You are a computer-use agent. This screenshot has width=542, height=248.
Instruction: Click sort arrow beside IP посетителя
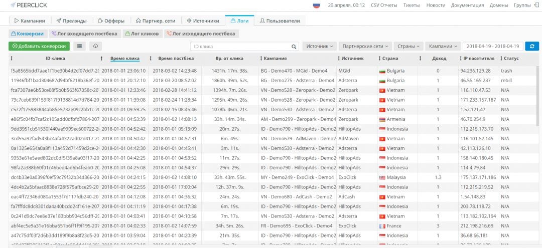(x=462, y=59)
